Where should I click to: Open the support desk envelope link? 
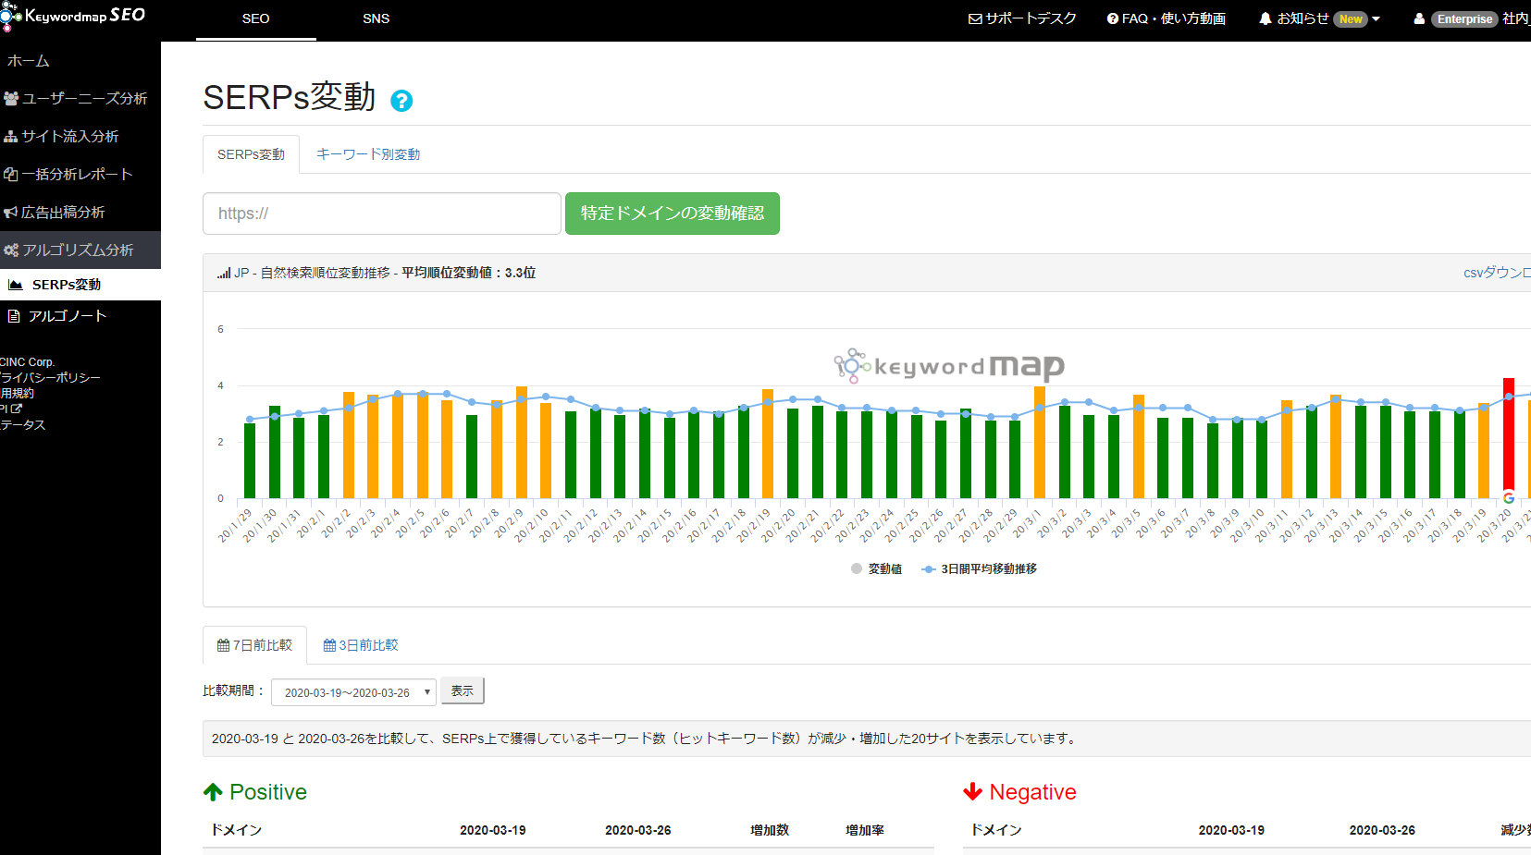click(1021, 18)
